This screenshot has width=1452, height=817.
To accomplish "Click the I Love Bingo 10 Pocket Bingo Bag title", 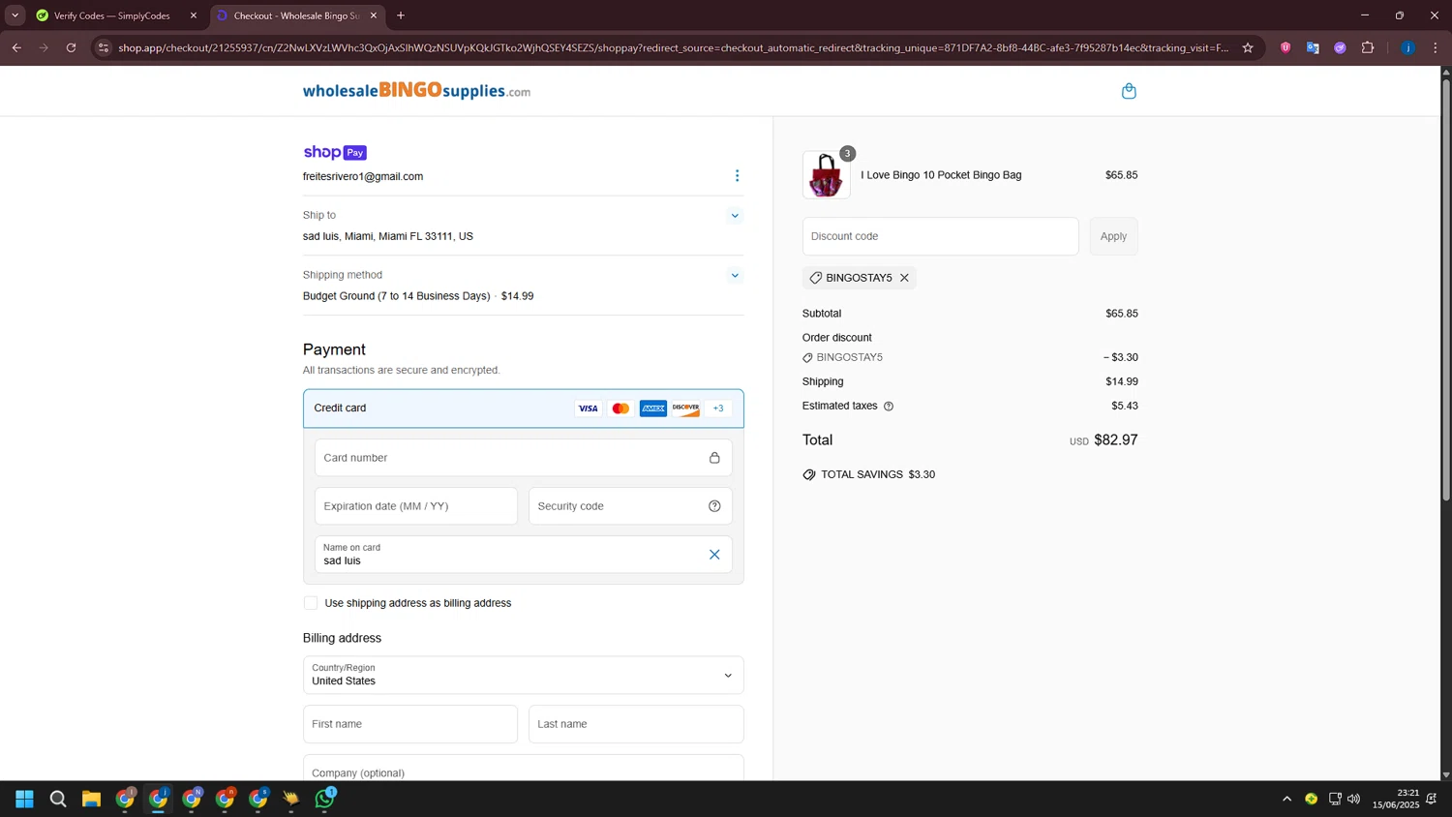I will point(941,175).
